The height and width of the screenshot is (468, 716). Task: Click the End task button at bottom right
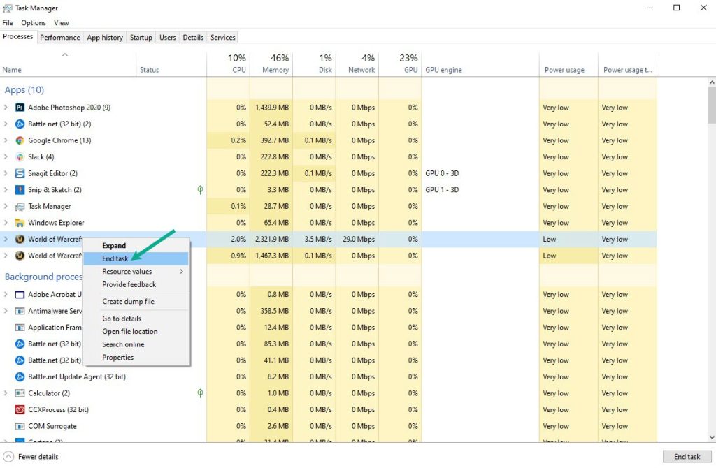pos(687,457)
